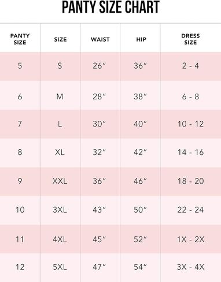Screen dimensions: 221x282
Task: Click the SIZE column header
Action: [x=60, y=39]
